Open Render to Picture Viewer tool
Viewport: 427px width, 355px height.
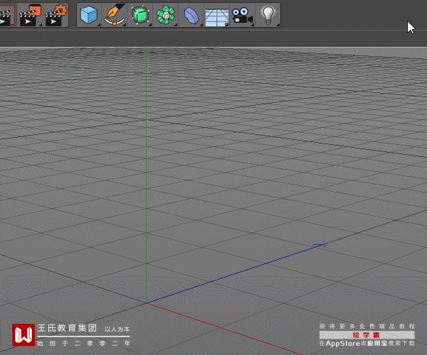(x=31, y=15)
